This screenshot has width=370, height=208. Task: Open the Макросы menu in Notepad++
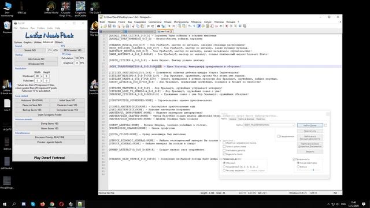[x=196, y=22]
